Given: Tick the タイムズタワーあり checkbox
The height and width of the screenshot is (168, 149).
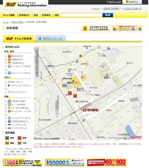Looking at the screenshot, I should tap(6, 118).
